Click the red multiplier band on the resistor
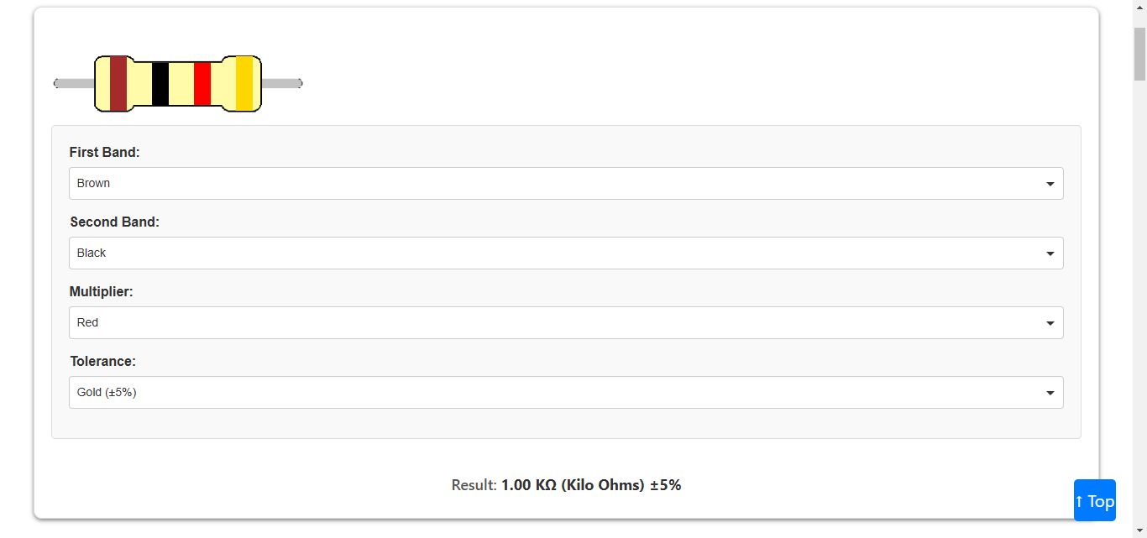1147x538 pixels. (x=202, y=83)
